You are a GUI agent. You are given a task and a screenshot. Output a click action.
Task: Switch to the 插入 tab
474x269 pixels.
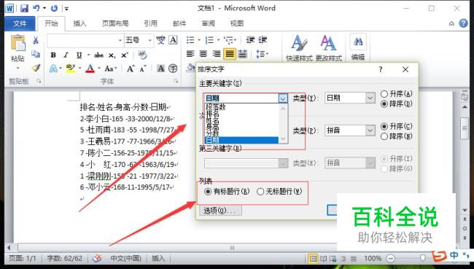(x=79, y=23)
